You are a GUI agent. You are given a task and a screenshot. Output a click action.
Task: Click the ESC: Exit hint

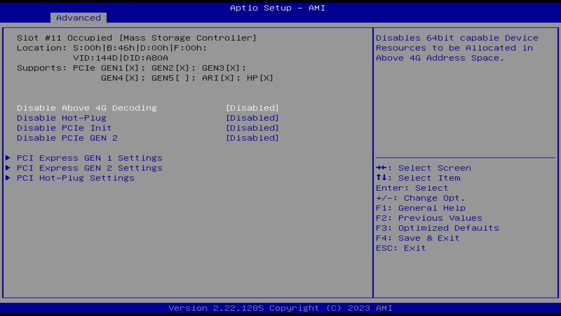tap(401, 248)
